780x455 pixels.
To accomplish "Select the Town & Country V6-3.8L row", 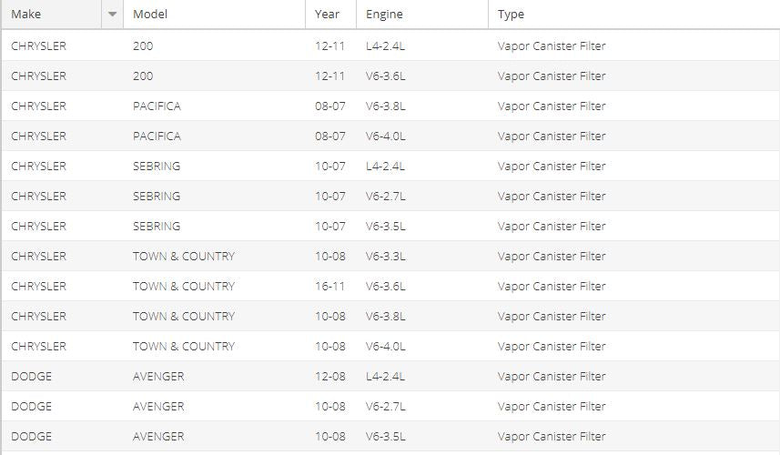I will [x=390, y=316].
